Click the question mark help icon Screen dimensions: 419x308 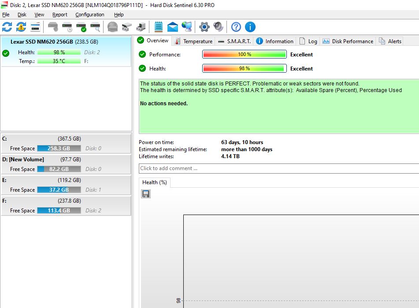[x=236, y=27]
